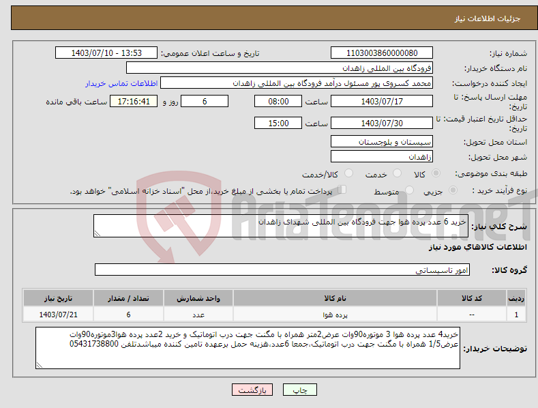The width and height of the screenshot is (538, 408).
Task: Click the چاپ (print) button
Action: [x=299, y=390]
